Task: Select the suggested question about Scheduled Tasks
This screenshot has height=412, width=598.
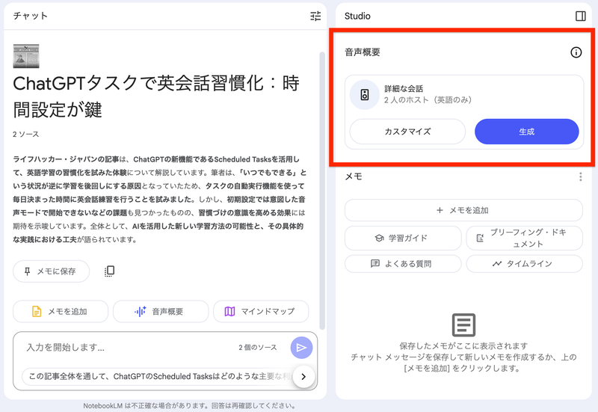Action: tap(158, 377)
